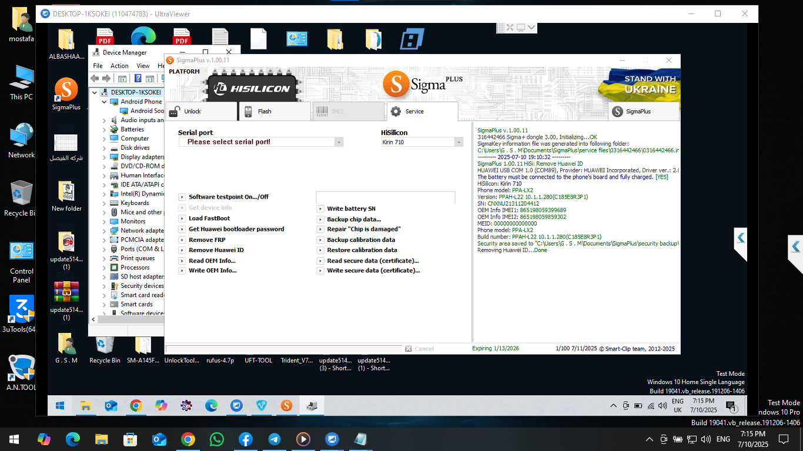The height and width of the screenshot is (451, 803).
Task: Click the UltraViewer monitor toolbar icon
Action: [520, 28]
